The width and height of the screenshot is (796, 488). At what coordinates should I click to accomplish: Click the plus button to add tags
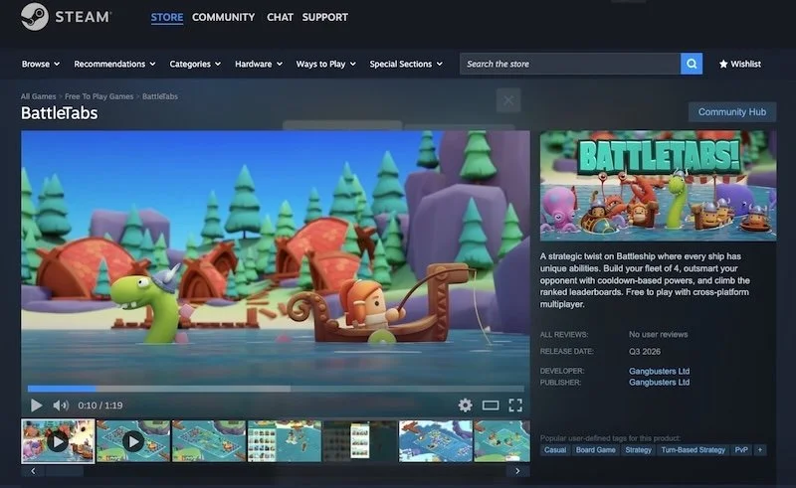pos(760,450)
